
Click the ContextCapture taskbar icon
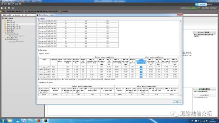point(46,121)
